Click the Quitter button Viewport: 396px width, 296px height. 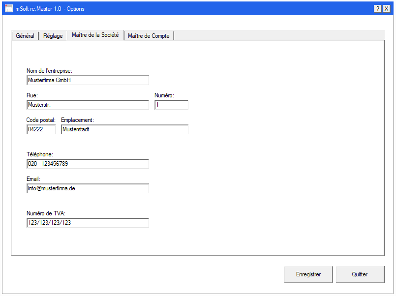coord(360,274)
